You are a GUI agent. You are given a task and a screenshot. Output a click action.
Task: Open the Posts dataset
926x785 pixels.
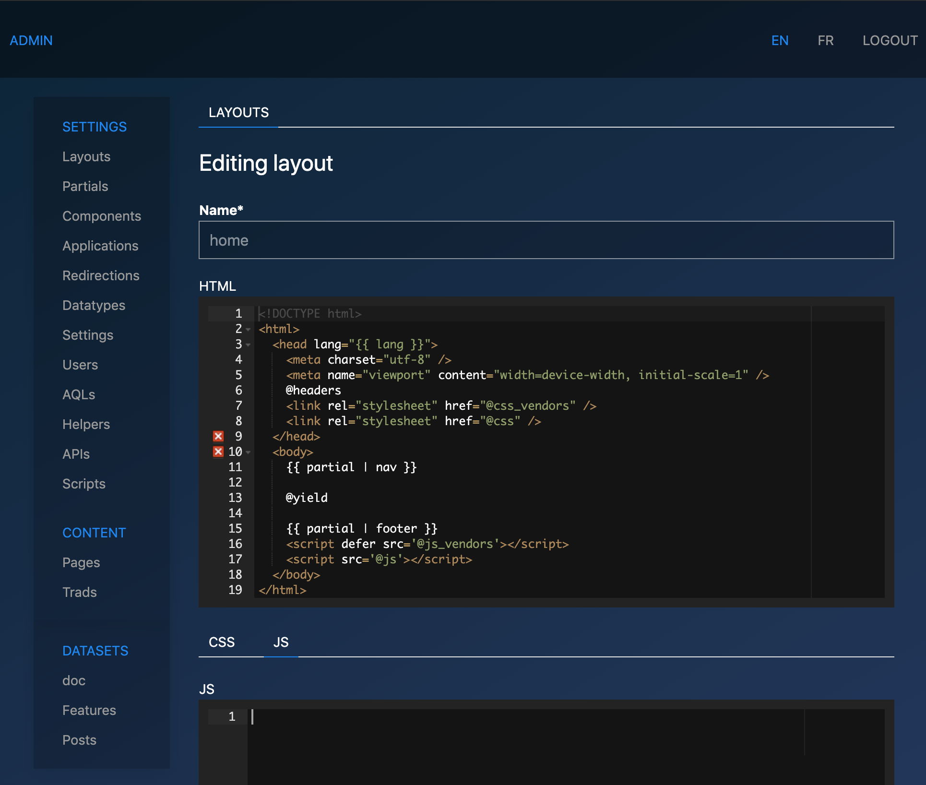click(x=79, y=740)
